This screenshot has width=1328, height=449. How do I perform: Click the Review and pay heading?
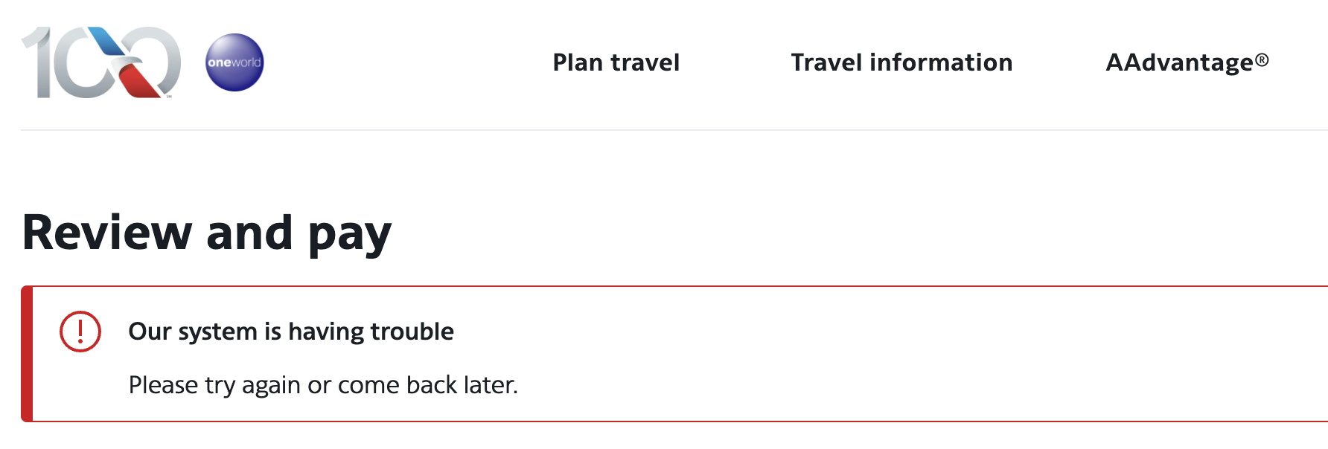click(x=207, y=233)
